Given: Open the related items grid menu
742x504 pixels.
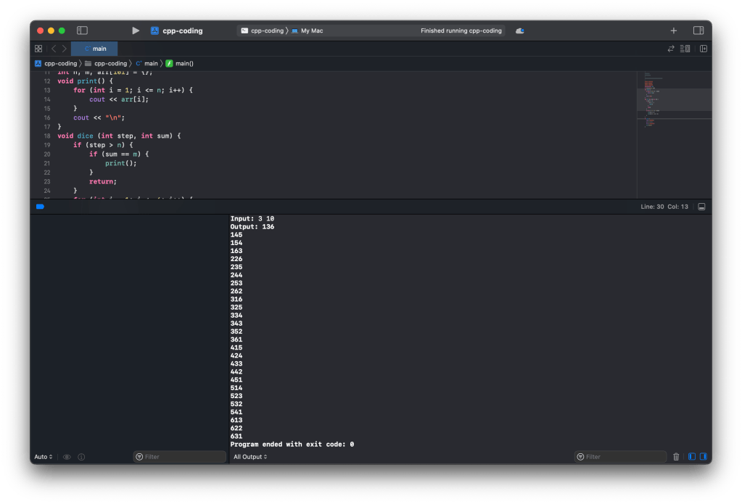Looking at the screenshot, I should pos(38,49).
